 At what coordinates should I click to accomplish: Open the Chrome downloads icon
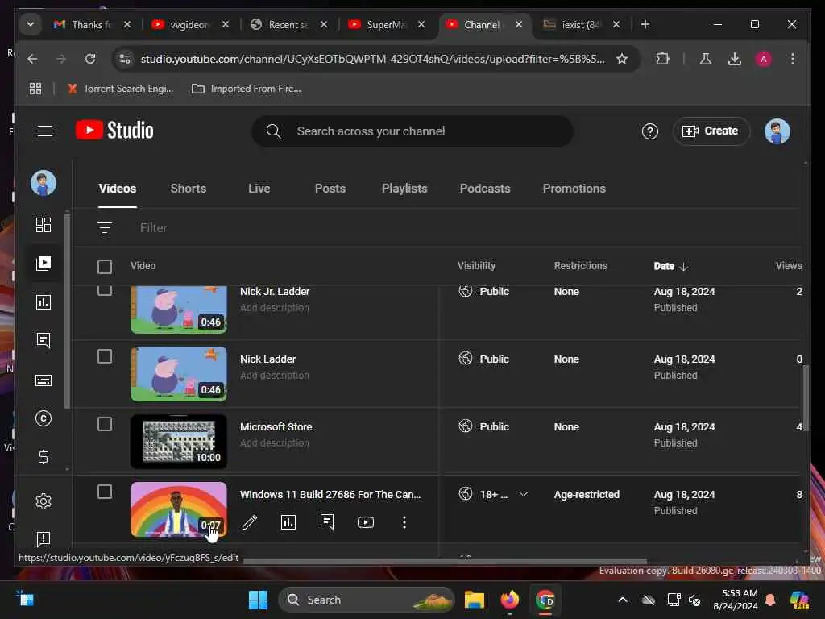735,59
